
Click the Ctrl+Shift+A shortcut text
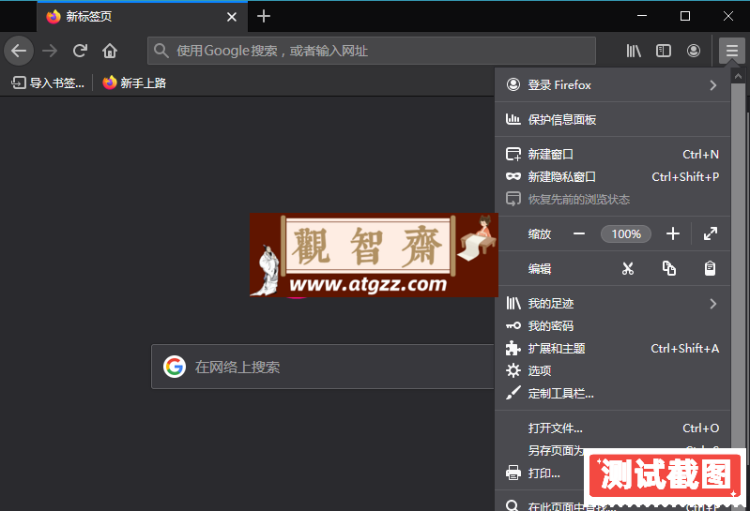pyautogui.click(x=684, y=349)
